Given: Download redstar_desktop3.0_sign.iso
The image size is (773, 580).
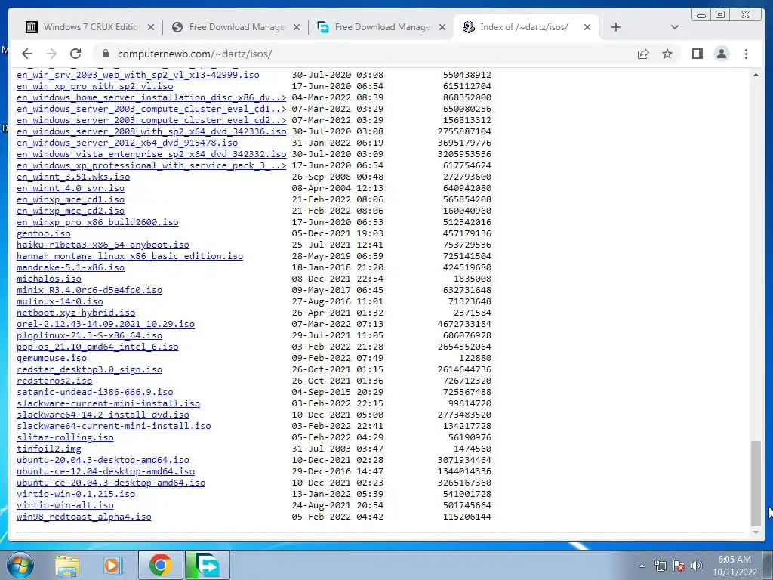Looking at the screenshot, I should pos(89,370).
